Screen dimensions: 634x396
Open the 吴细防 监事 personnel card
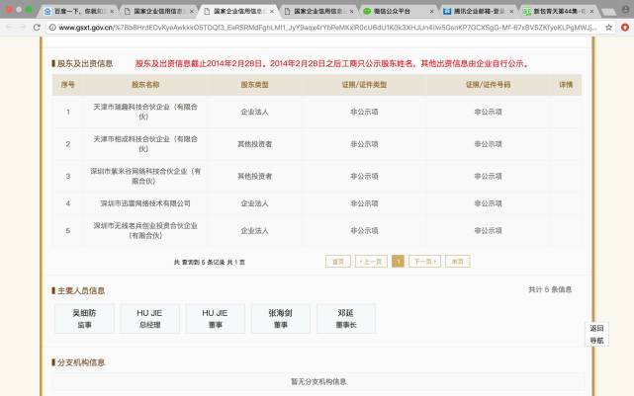(84, 319)
